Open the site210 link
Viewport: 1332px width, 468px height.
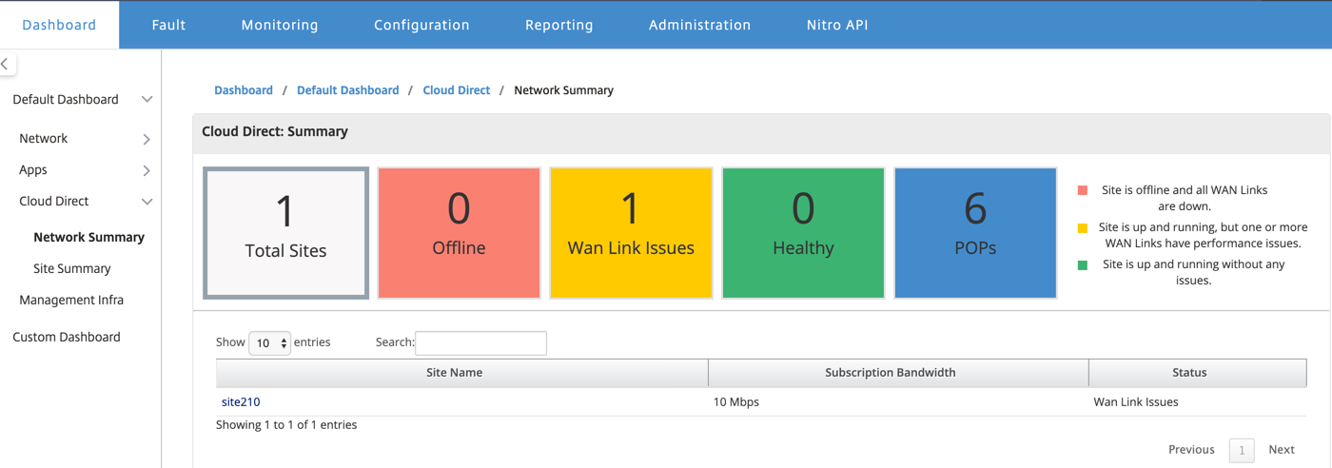pos(241,402)
